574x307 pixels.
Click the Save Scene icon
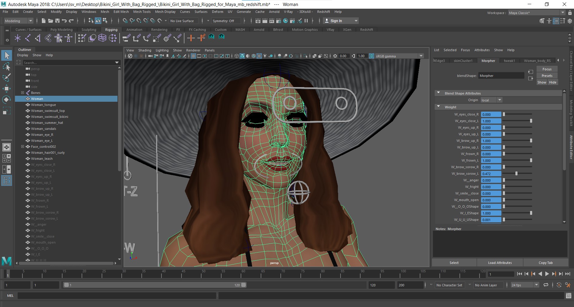(57, 21)
